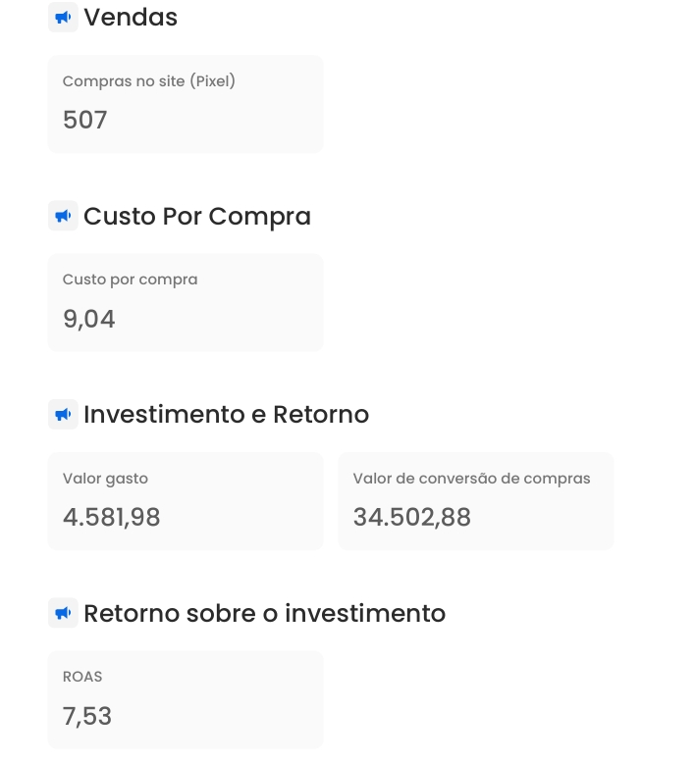Screen dimensions: 695x762
Task: Open the ROAS metric card
Action: pos(186,700)
